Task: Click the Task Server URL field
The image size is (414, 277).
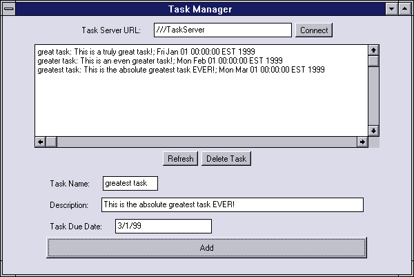Action: 222,30
